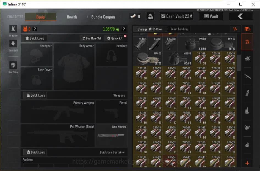Click the 1.05/70 kg weight indicator
Image resolution: width=260 pixels, height=171 pixels.
(112, 28)
